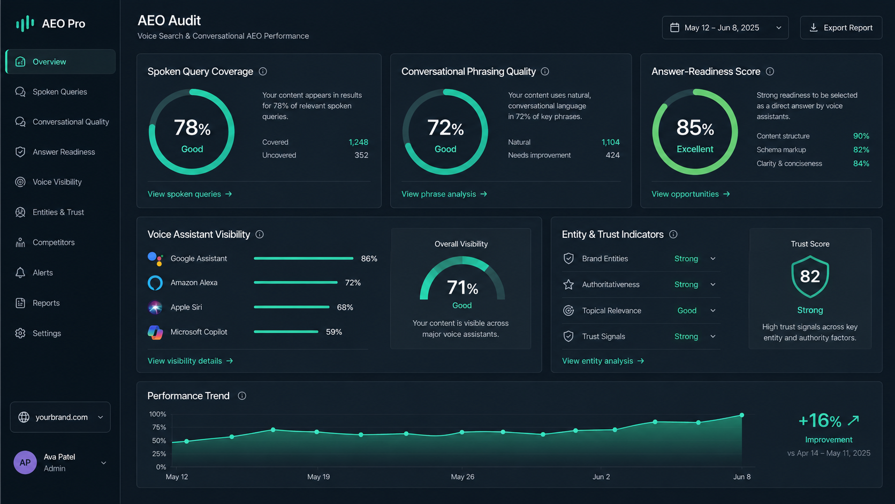Click the Settings gear icon

pos(20,333)
